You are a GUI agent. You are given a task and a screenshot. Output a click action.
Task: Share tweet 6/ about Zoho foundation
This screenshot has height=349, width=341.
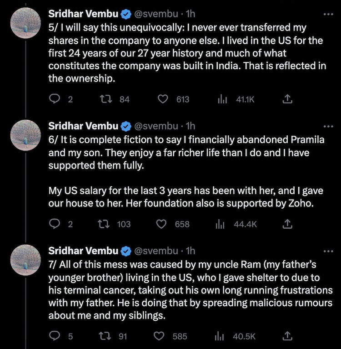[x=287, y=224]
